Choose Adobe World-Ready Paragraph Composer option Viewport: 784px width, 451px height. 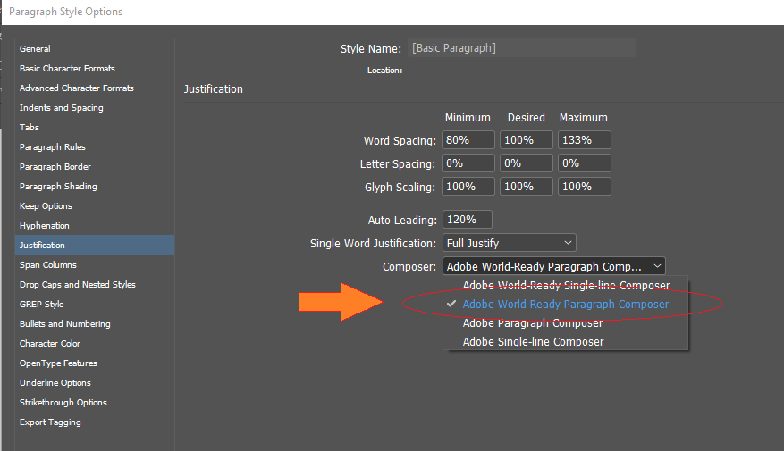pos(565,305)
